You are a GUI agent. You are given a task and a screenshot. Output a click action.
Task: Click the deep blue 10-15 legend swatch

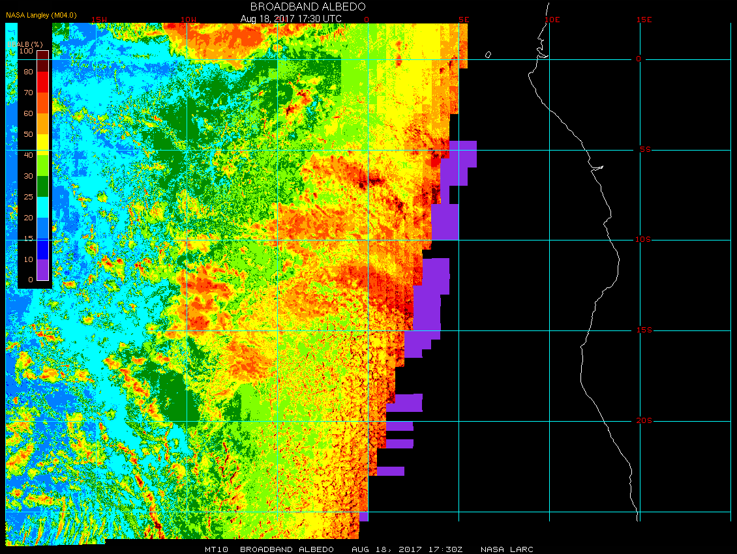click(43, 249)
